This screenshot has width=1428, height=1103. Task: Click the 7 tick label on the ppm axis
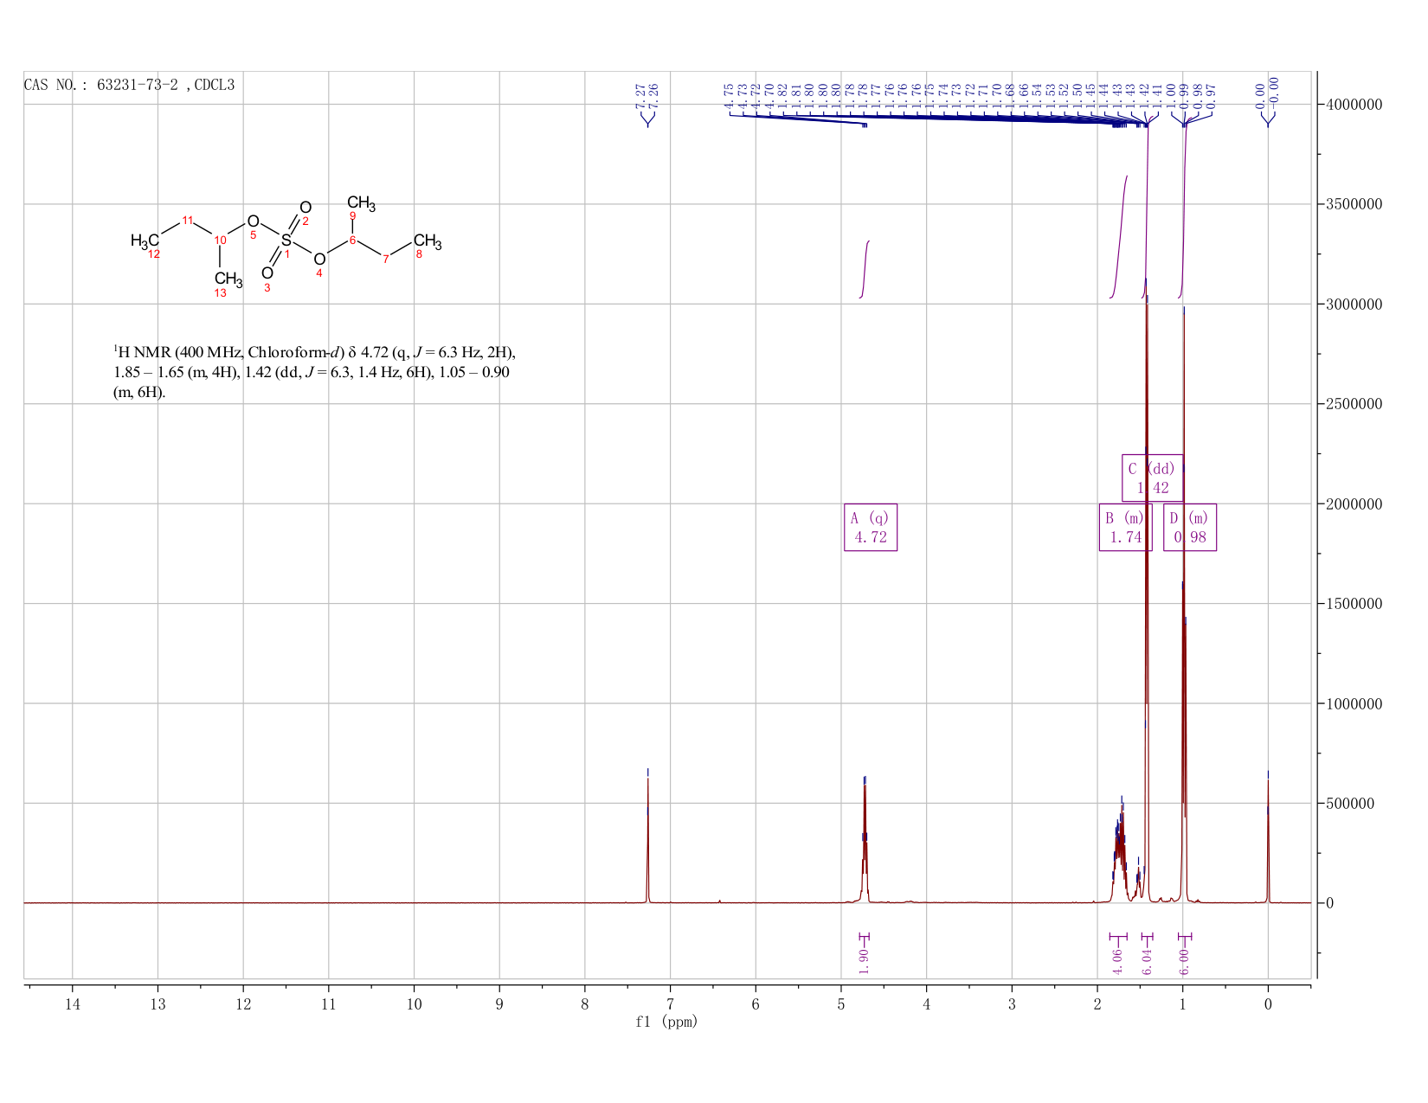671,1004
